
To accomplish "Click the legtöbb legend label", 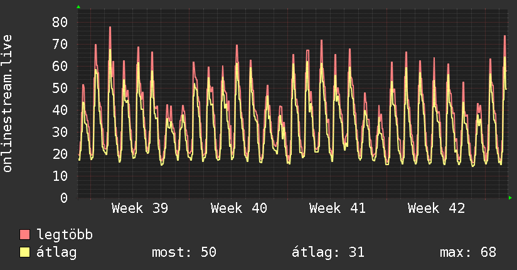I will click(x=65, y=235).
